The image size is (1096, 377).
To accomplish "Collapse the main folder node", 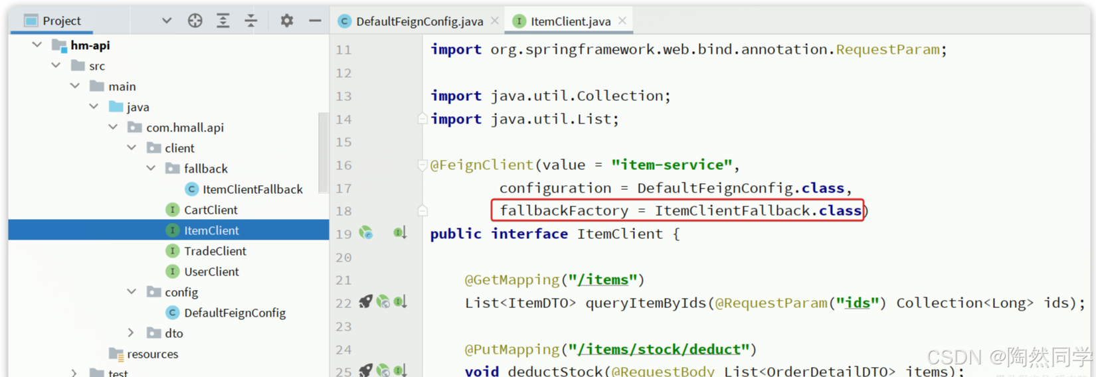I will (75, 86).
